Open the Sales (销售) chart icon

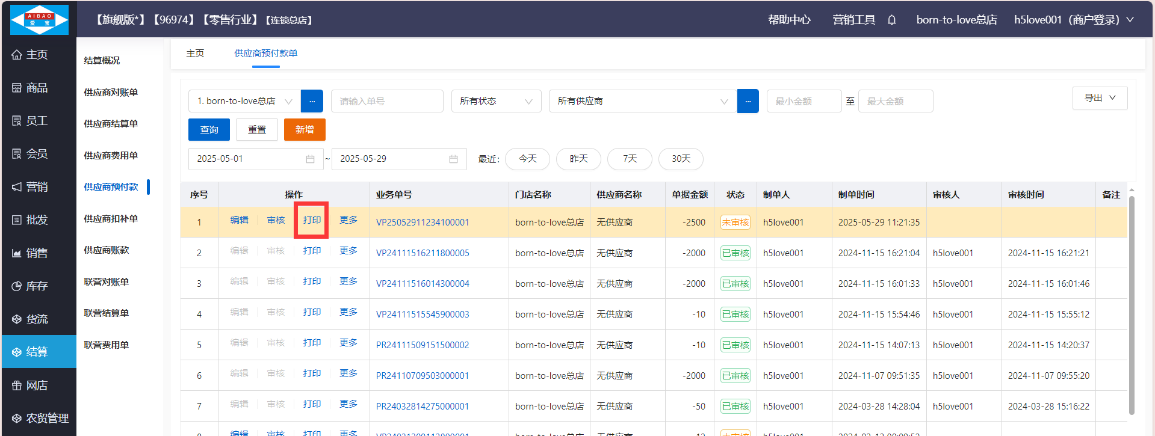click(17, 253)
